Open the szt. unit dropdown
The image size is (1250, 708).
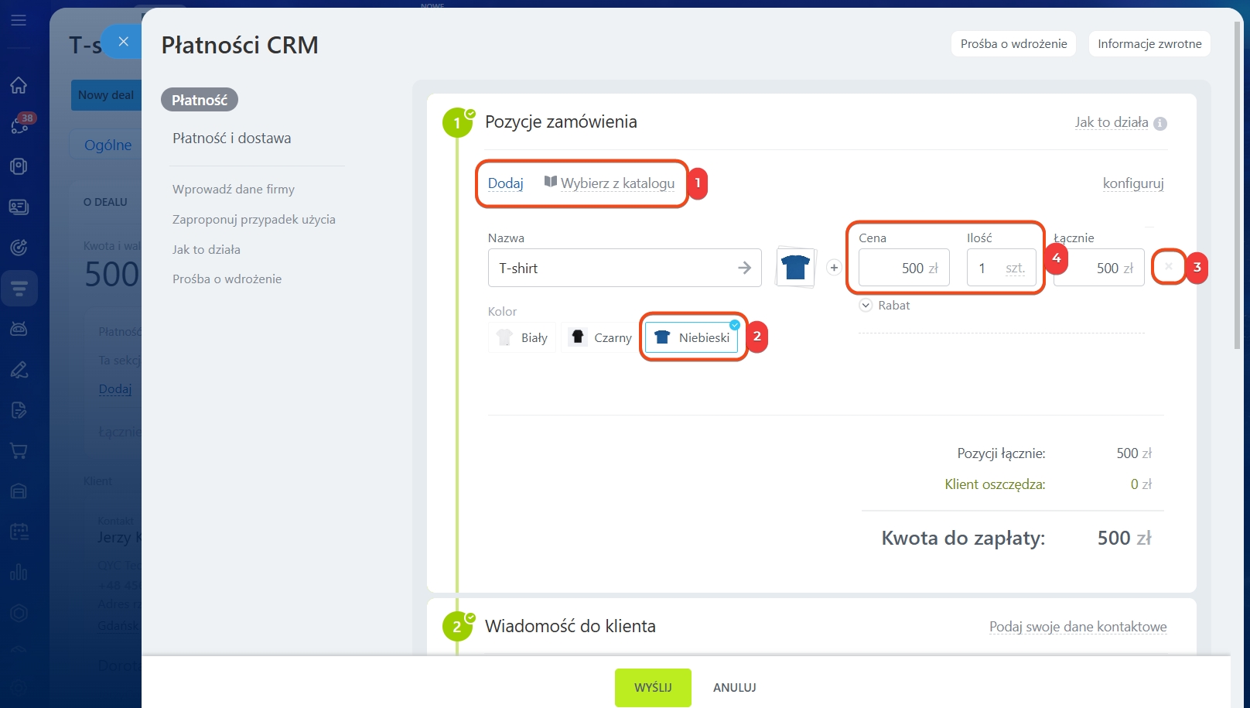[1015, 268]
